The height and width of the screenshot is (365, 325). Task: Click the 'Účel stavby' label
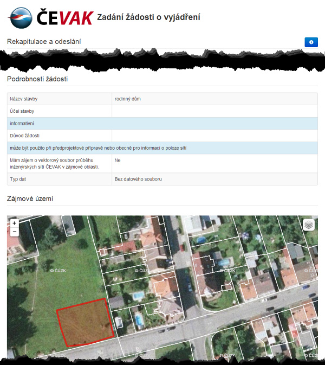(22, 111)
